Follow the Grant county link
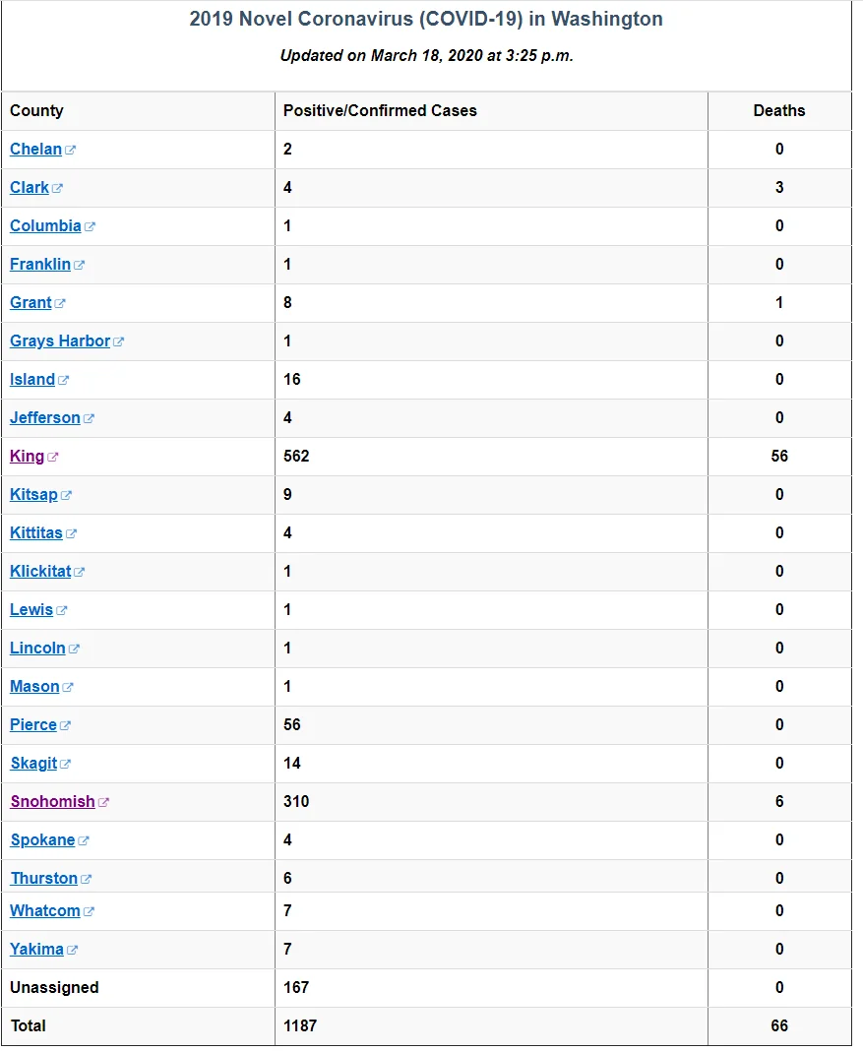This screenshot has height=1052, width=863. 31,302
